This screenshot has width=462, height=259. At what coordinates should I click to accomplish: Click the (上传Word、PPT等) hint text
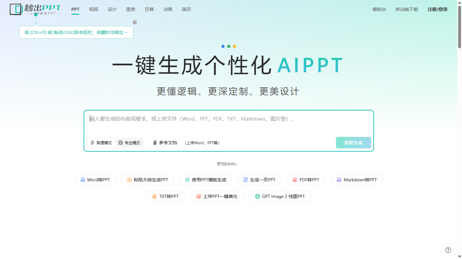coord(202,143)
